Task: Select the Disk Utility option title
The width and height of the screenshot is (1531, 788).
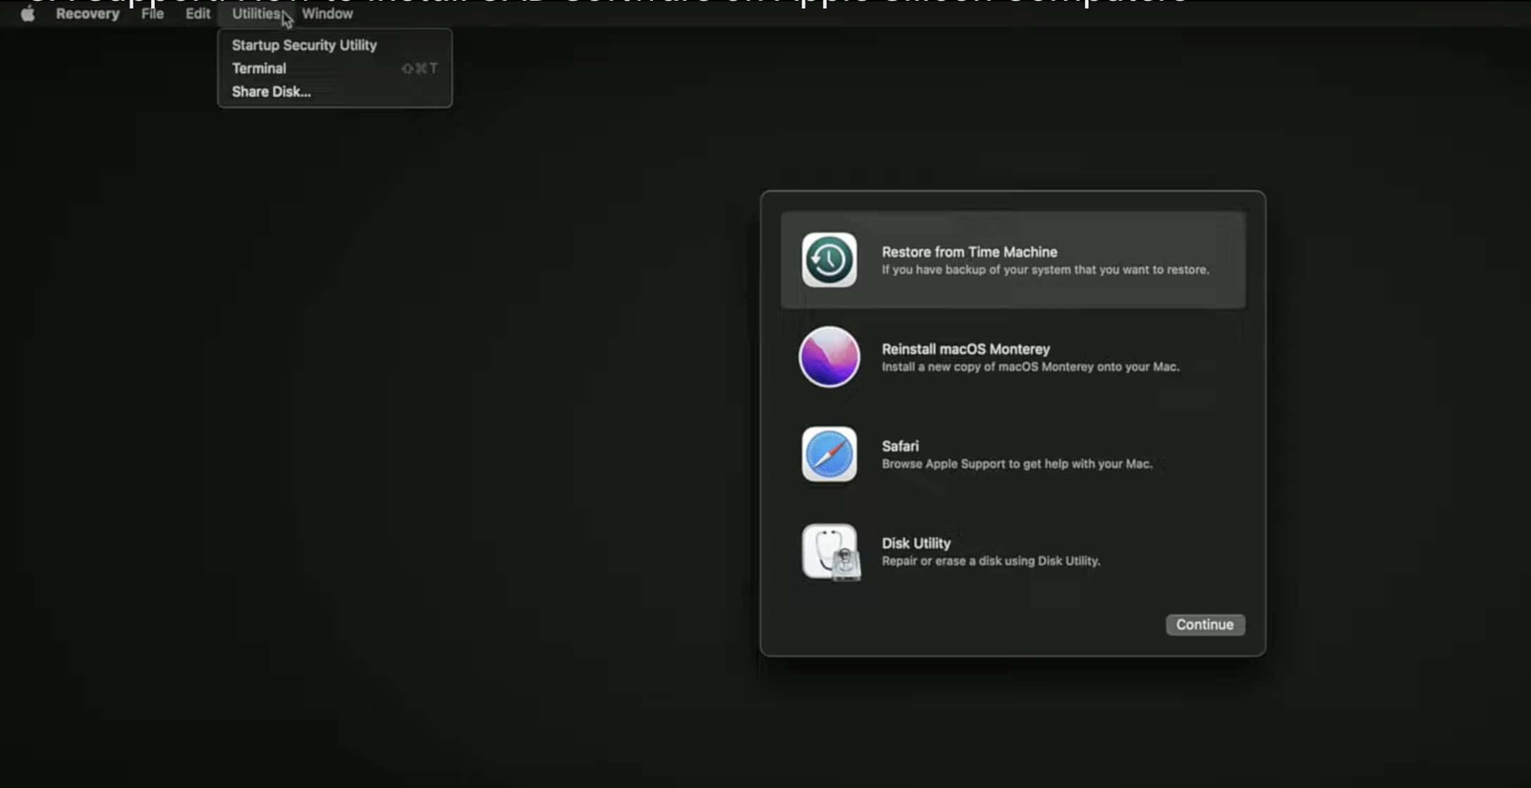Action: pos(915,543)
